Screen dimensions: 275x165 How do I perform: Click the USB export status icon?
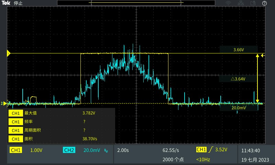253,3
